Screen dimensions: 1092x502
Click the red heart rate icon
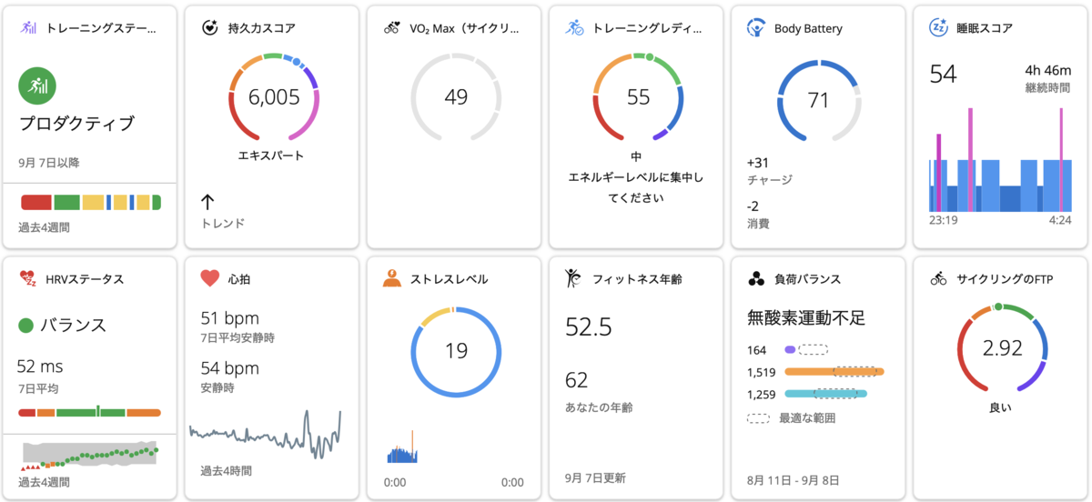pyautogui.click(x=210, y=279)
